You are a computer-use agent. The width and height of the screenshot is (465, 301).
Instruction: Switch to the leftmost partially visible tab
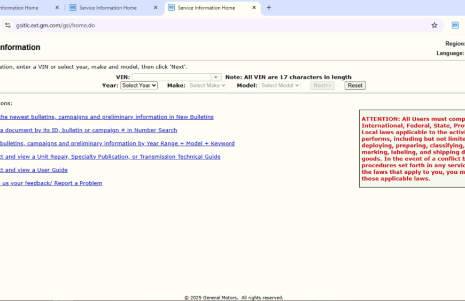pyautogui.click(x=21, y=8)
